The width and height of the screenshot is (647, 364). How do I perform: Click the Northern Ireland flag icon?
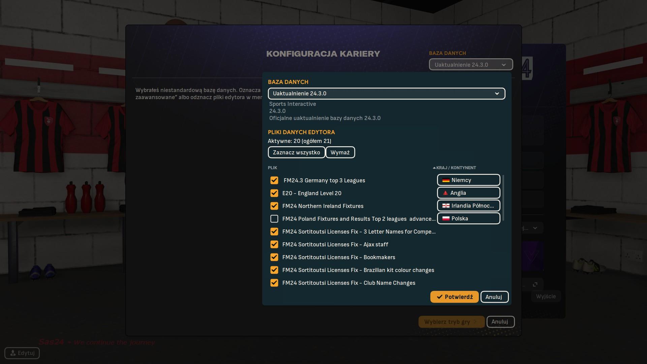tap(446, 206)
